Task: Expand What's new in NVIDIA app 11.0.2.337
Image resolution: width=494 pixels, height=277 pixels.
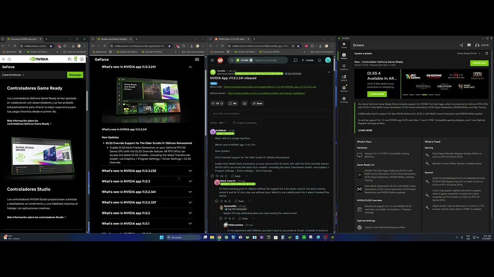Action: [x=147, y=202]
